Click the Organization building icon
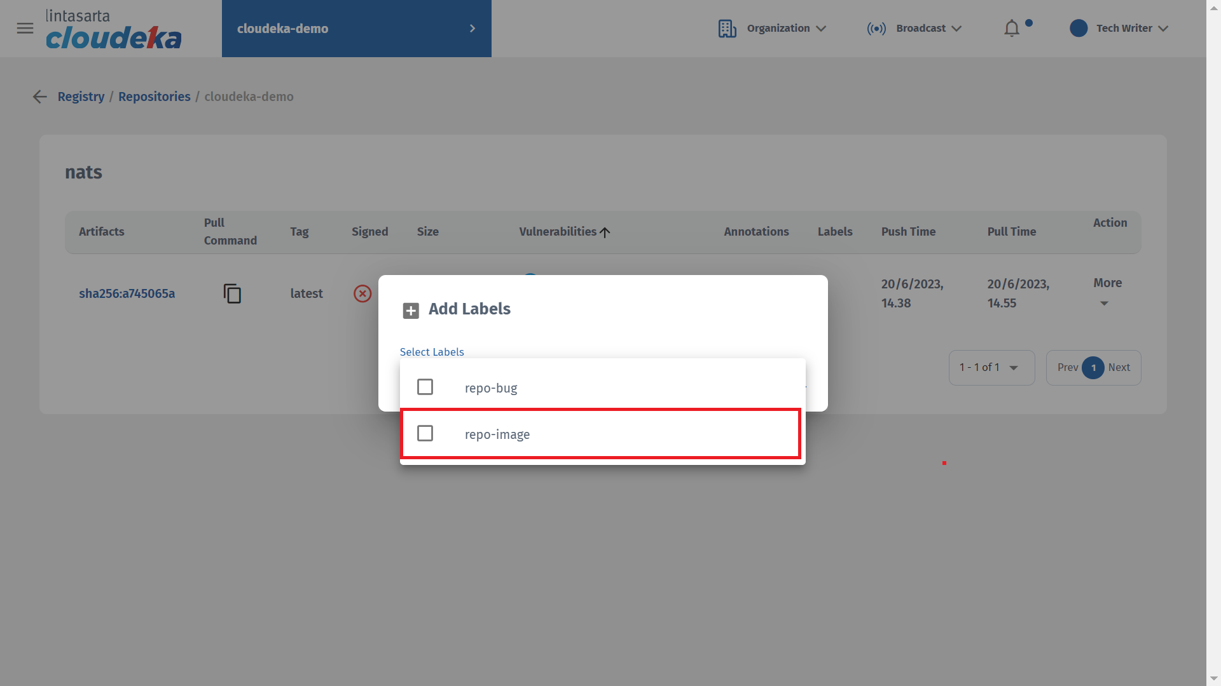This screenshot has height=686, width=1221. click(x=727, y=29)
